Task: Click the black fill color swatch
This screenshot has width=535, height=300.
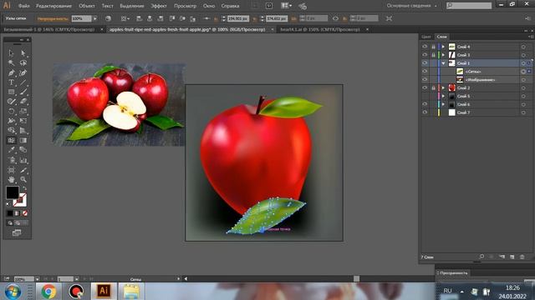Action: coord(13,192)
